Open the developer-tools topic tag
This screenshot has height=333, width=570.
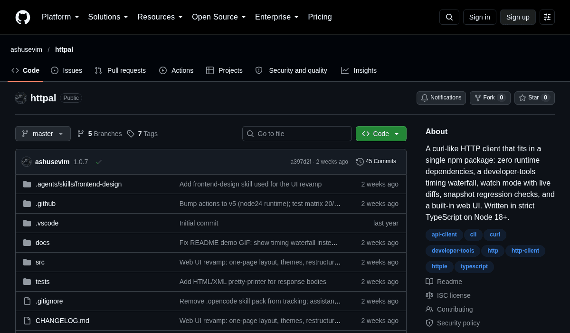tap(453, 251)
